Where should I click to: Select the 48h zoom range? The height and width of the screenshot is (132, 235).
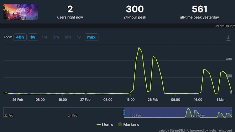click(x=20, y=37)
